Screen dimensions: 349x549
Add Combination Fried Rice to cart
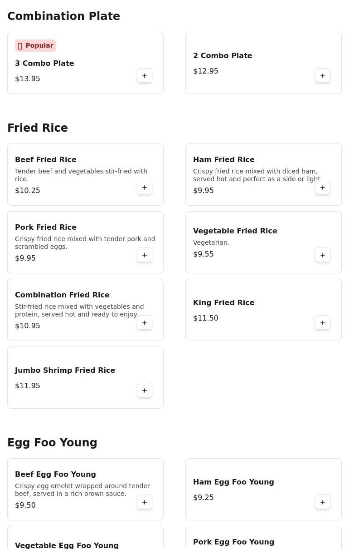[145, 323]
